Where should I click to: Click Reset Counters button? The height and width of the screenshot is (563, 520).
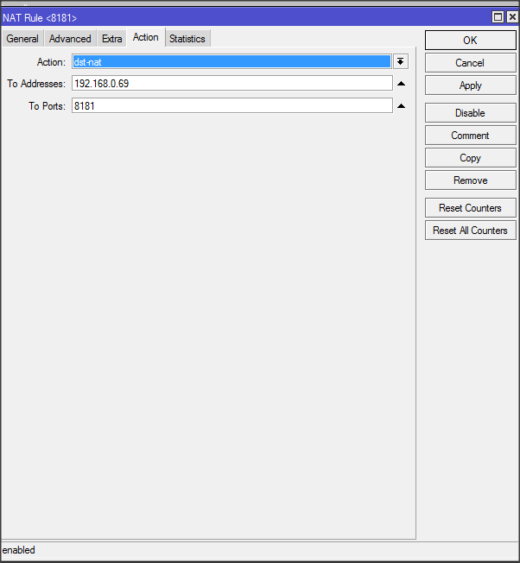[471, 208]
